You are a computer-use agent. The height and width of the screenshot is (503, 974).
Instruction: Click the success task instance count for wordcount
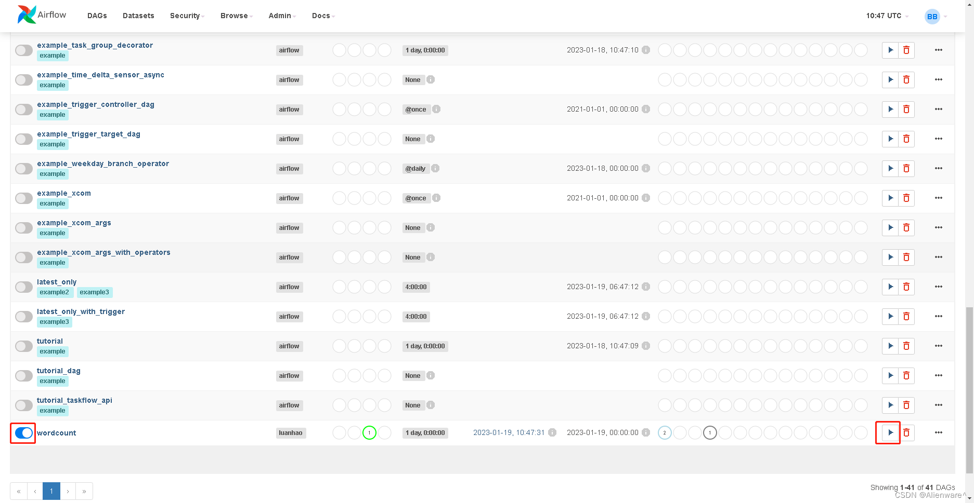tap(665, 432)
